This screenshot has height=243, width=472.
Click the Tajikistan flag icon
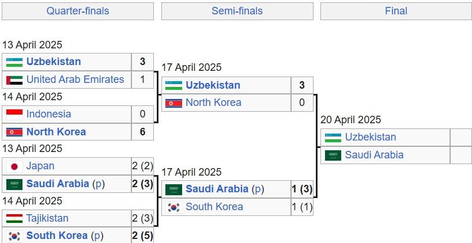coord(14,218)
